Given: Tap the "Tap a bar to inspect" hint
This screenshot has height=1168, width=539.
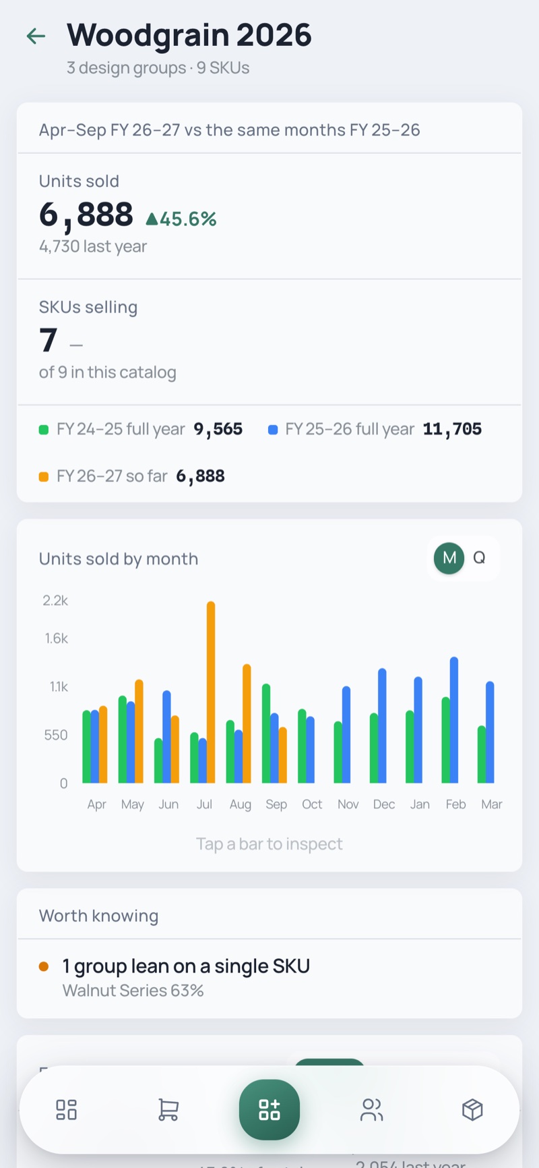Looking at the screenshot, I should coord(269,844).
